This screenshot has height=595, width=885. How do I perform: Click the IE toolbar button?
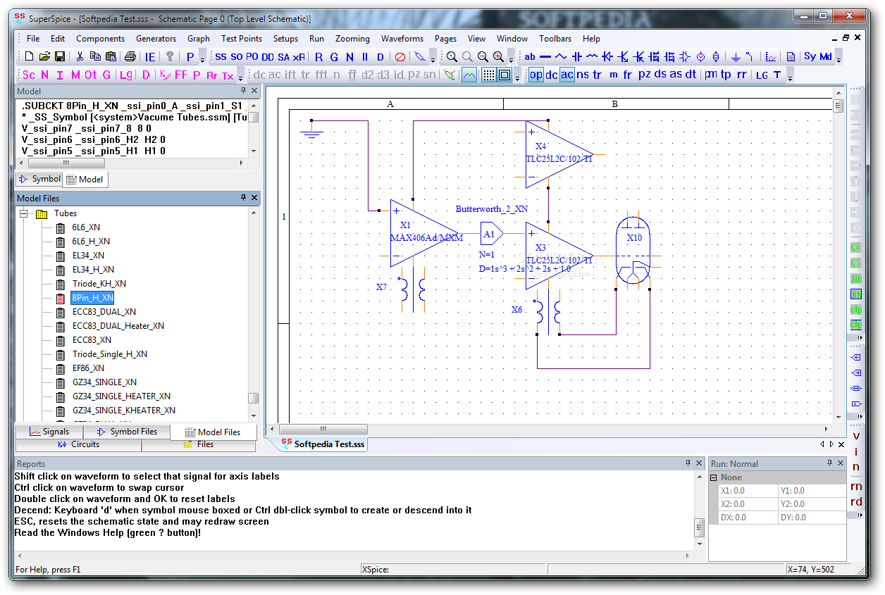tap(150, 56)
